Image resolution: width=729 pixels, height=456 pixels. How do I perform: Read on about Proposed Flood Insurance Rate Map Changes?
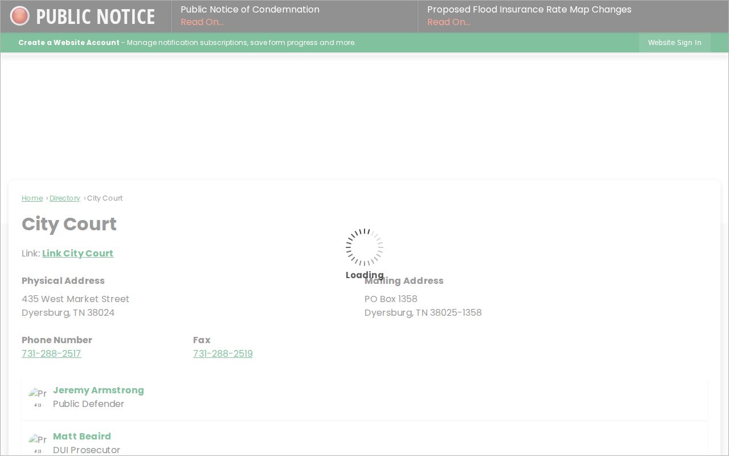449,22
